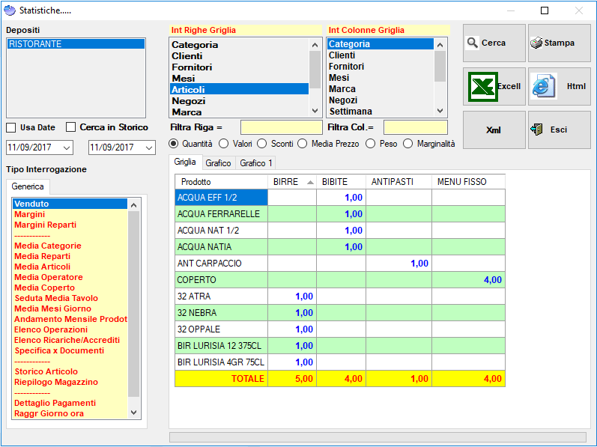The image size is (597, 447).
Task: Select Raggr Giorno ora interrogation type
Action: (70, 413)
